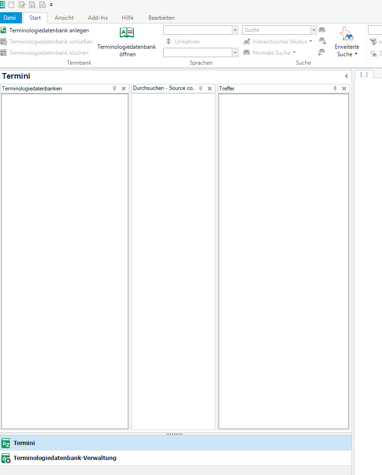Open the Datei menu tab

tap(10, 18)
